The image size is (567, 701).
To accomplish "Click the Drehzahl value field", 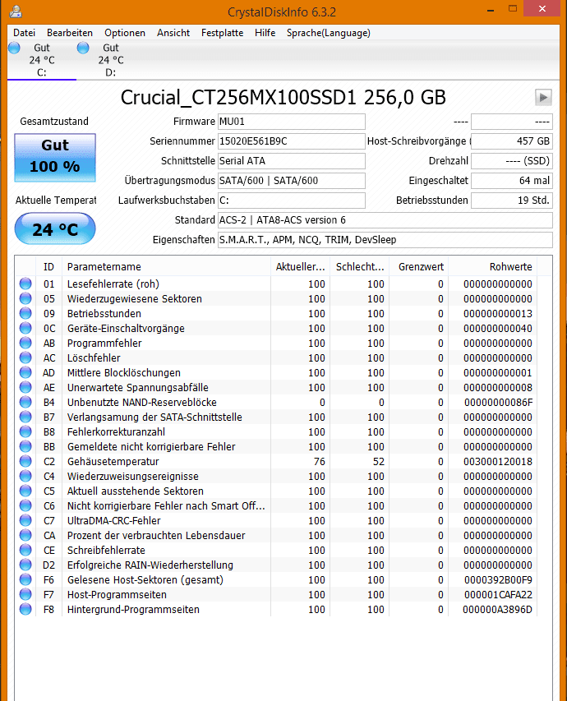I will point(512,161).
